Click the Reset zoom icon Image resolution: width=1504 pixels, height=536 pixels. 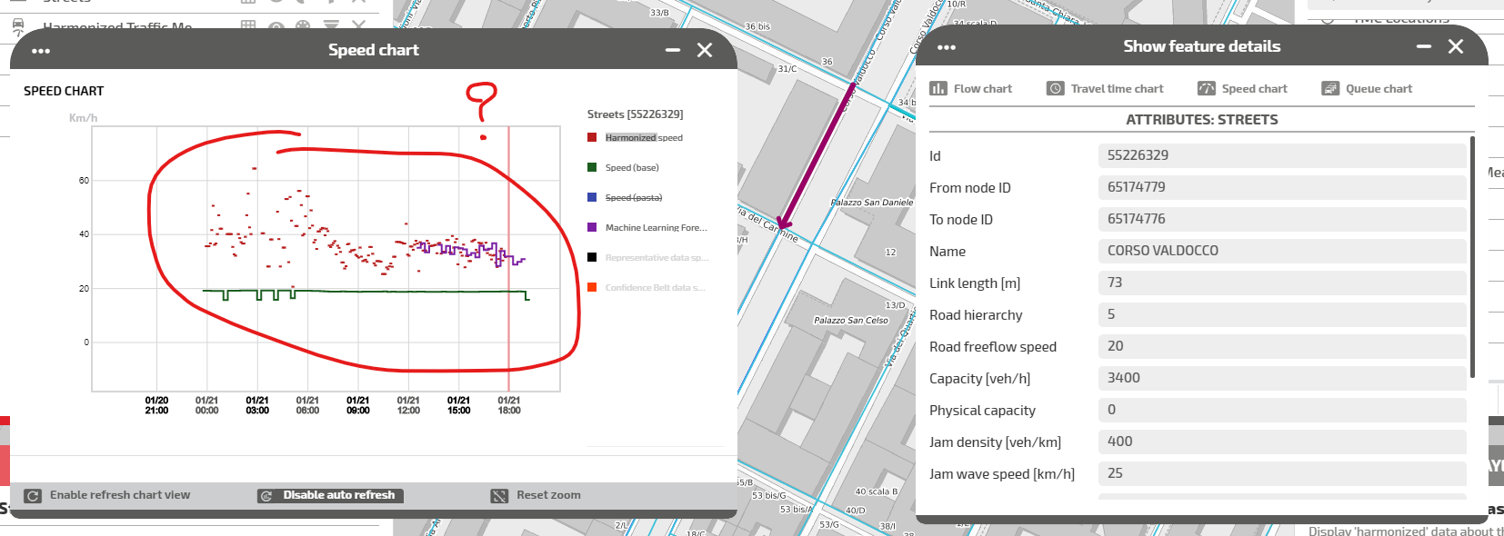499,496
